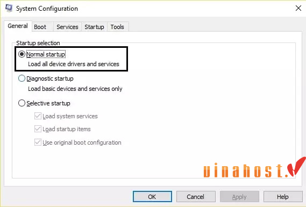Toggle Load startup items checkbox
Screen dimensions: 306x207
pos(38,129)
